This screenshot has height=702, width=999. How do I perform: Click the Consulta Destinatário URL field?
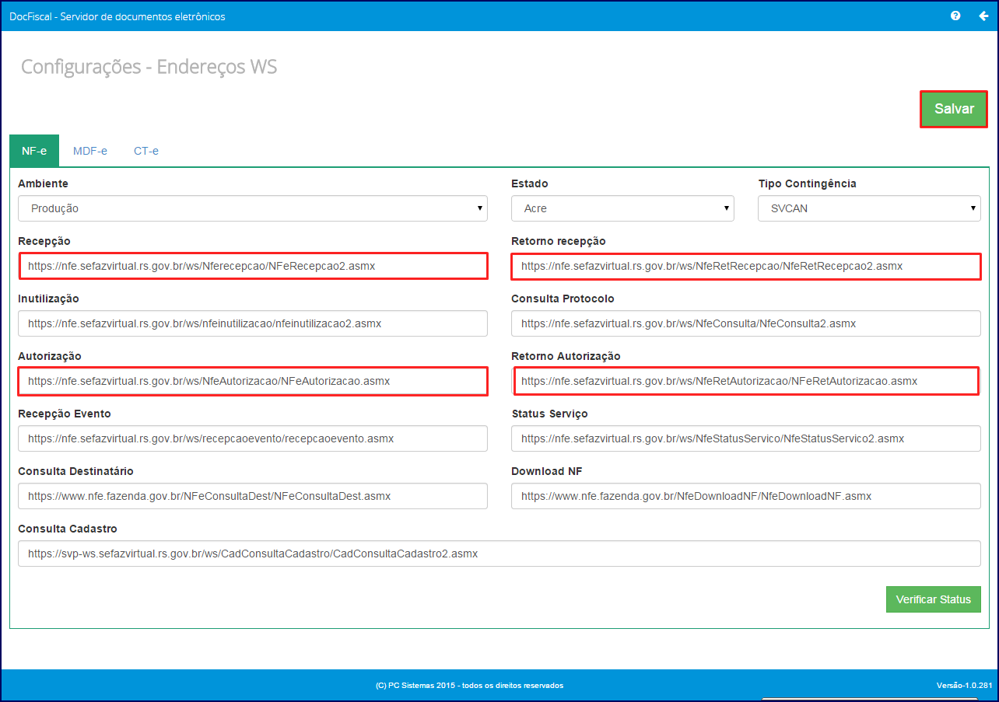253,496
